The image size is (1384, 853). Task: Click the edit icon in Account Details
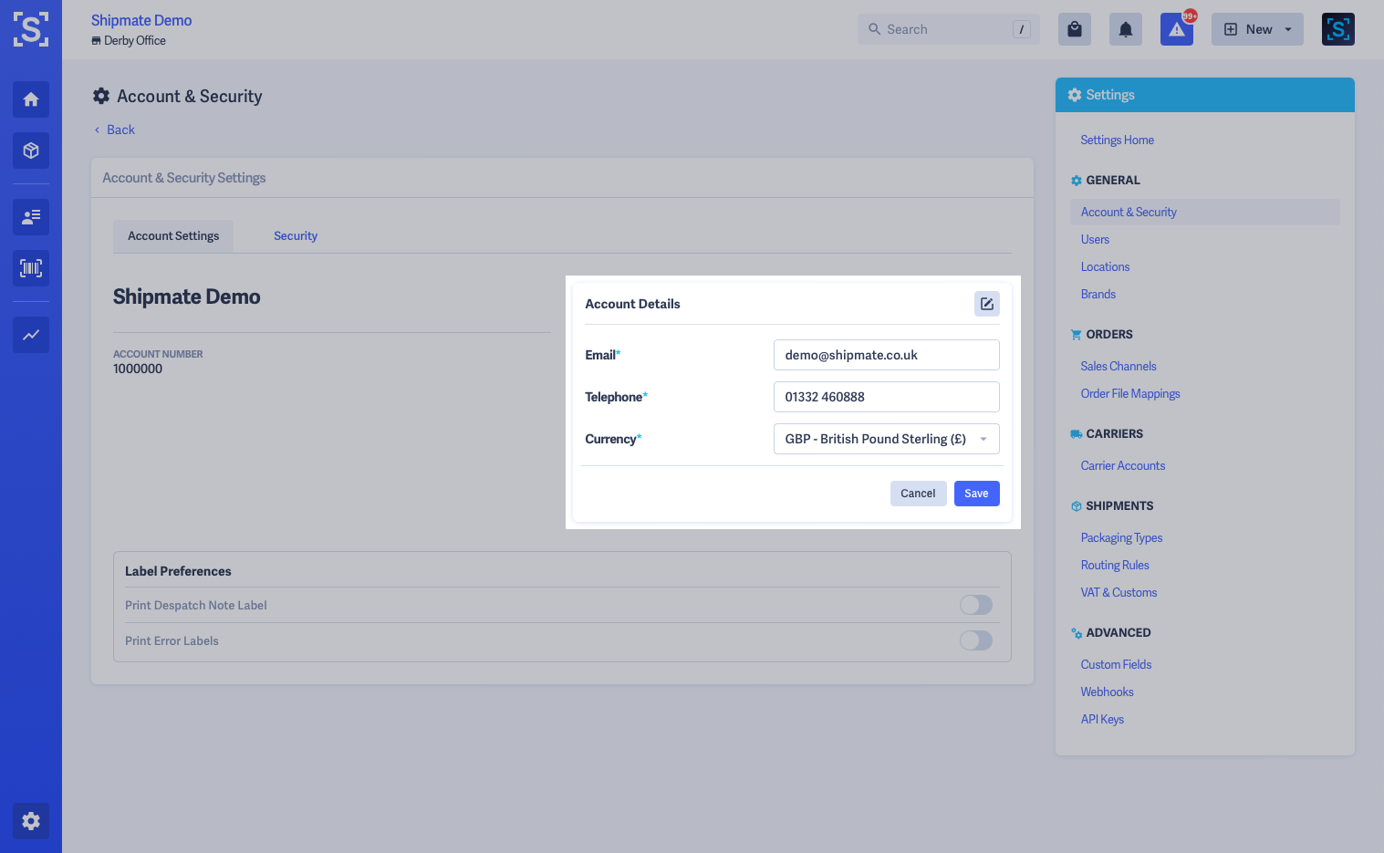pos(987,304)
